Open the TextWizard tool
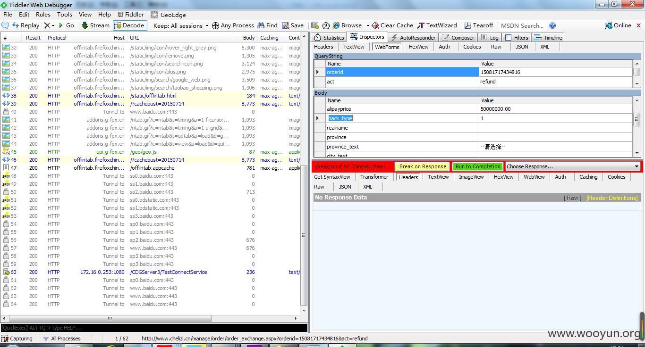The width and height of the screenshot is (645, 347). click(437, 25)
